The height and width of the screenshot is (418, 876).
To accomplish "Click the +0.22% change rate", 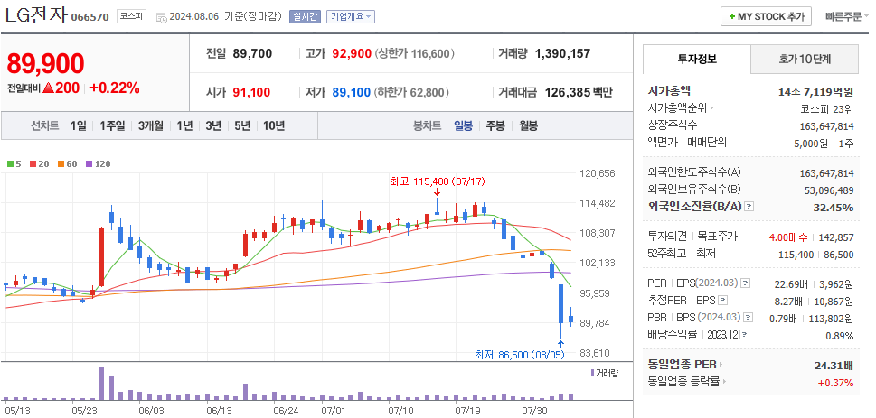I will coord(115,88).
